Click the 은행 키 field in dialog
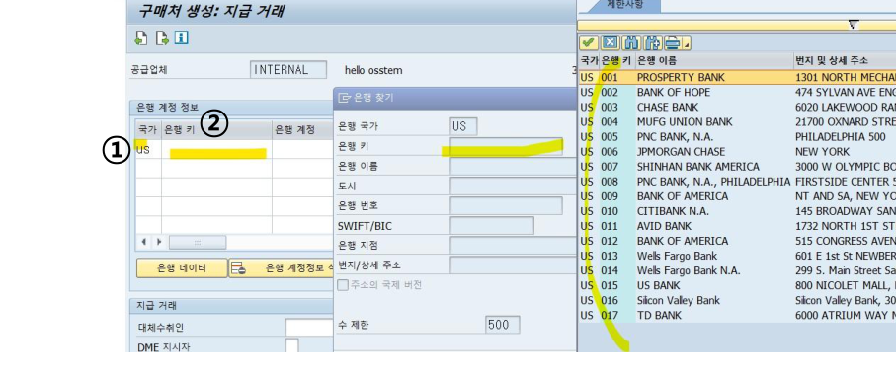Screen dimensions: 896x378 [506, 146]
